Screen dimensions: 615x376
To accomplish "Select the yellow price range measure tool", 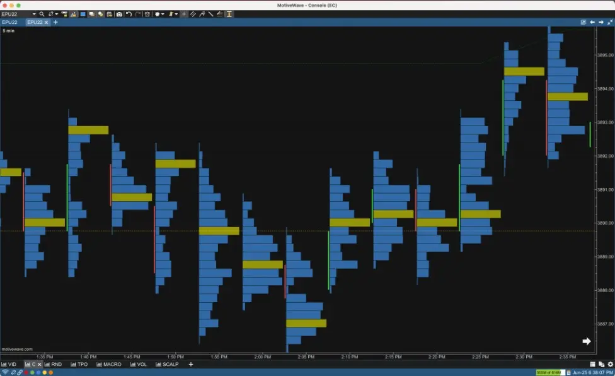I will (x=229, y=14).
